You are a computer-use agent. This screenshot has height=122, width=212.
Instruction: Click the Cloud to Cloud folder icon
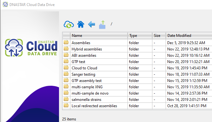tap(66, 67)
